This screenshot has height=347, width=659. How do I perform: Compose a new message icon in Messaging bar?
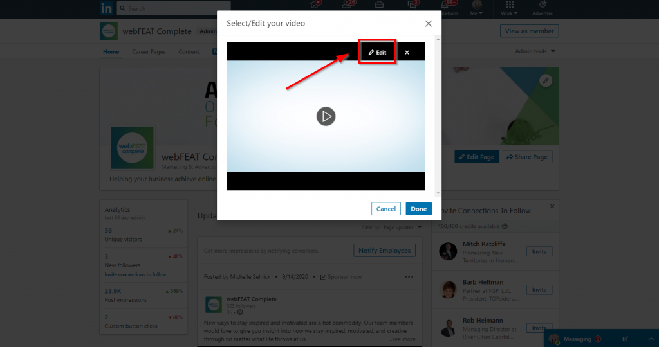pyautogui.click(x=625, y=339)
